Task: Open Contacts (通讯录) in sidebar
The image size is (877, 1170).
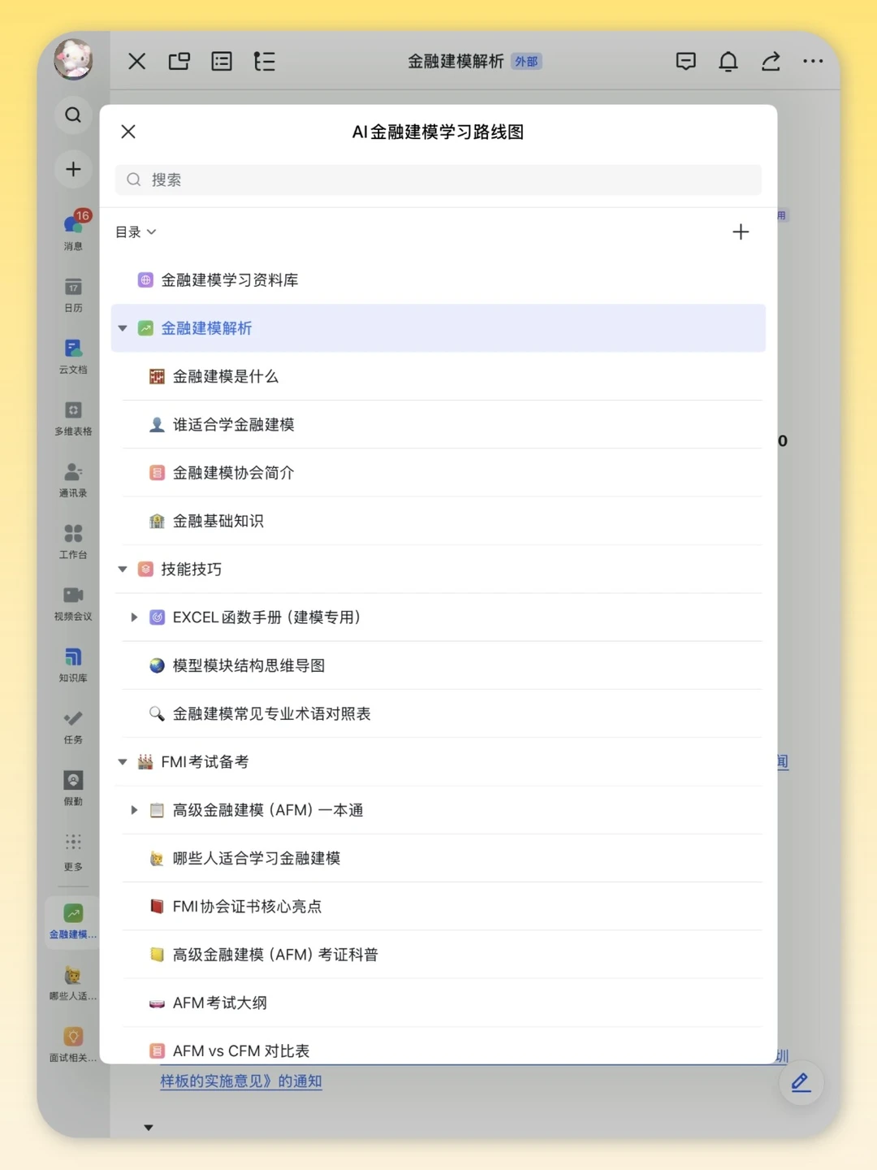Action: pos(73,479)
